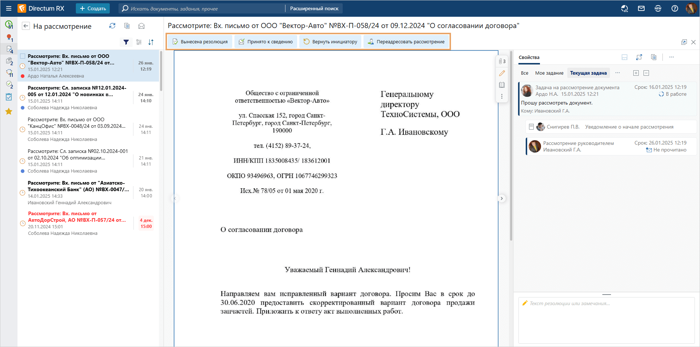Open attachments paperclip with count 3
The height and width of the screenshot is (347, 700).
(502, 61)
